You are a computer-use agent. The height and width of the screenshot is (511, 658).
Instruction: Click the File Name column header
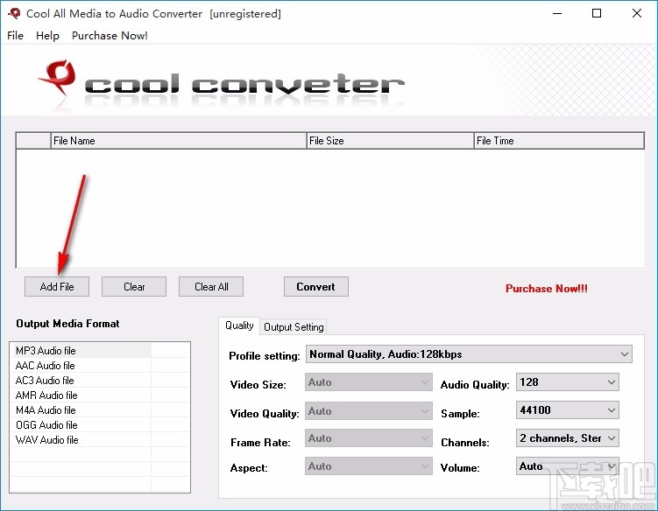(179, 141)
